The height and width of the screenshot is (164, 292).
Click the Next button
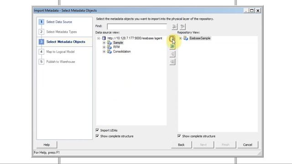coord(203,145)
